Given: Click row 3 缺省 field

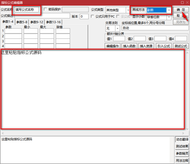Looking at the screenshot, I should pos(63,41).
